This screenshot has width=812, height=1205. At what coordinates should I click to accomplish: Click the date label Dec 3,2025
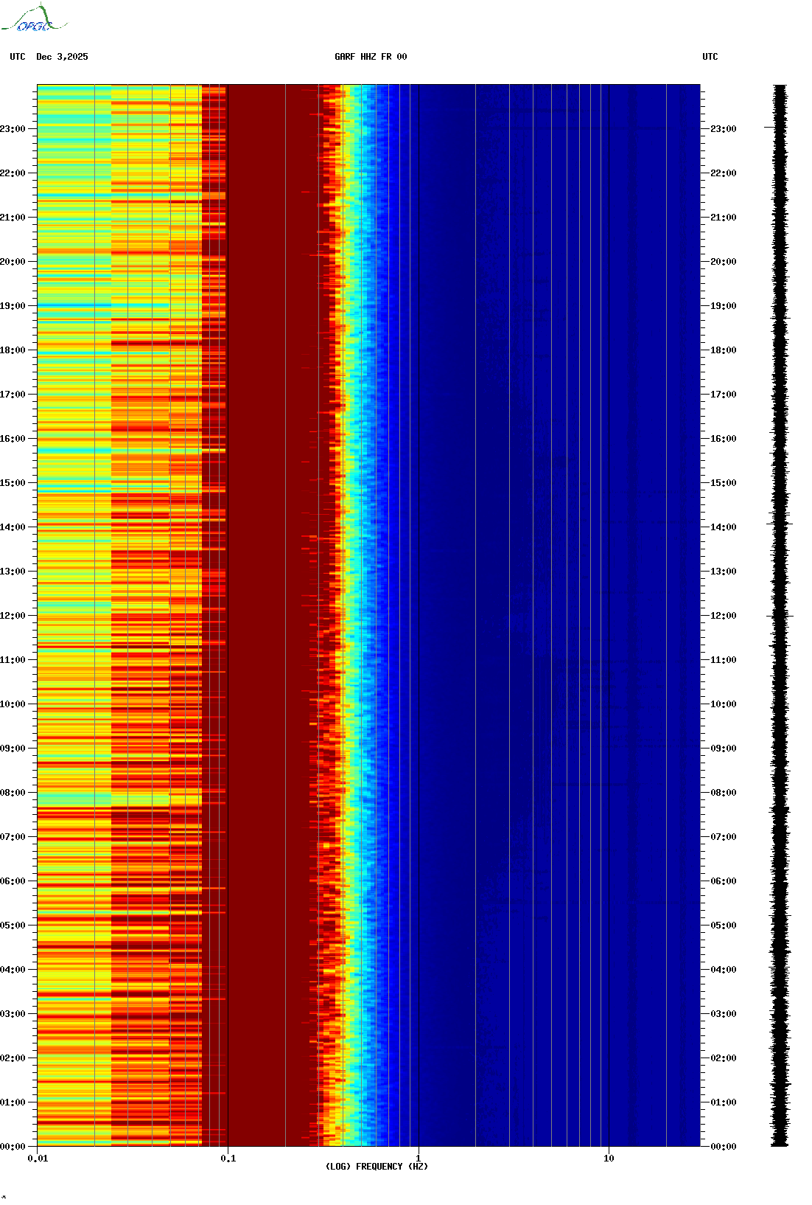[62, 57]
